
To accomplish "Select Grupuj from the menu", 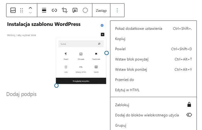I will [154, 125].
